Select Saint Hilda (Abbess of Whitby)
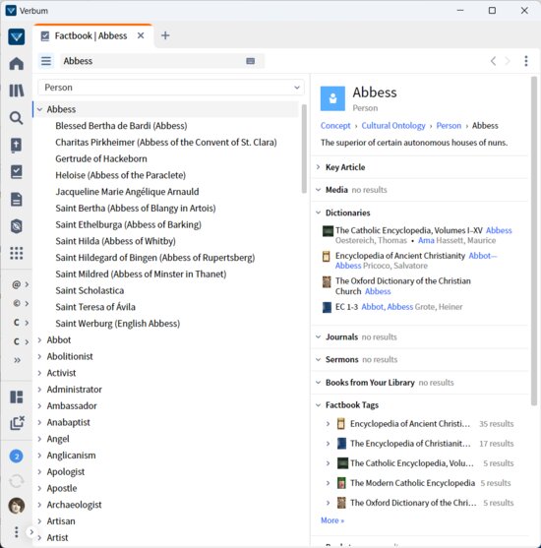Image resolution: width=541 pixels, height=548 pixels. click(x=115, y=241)
